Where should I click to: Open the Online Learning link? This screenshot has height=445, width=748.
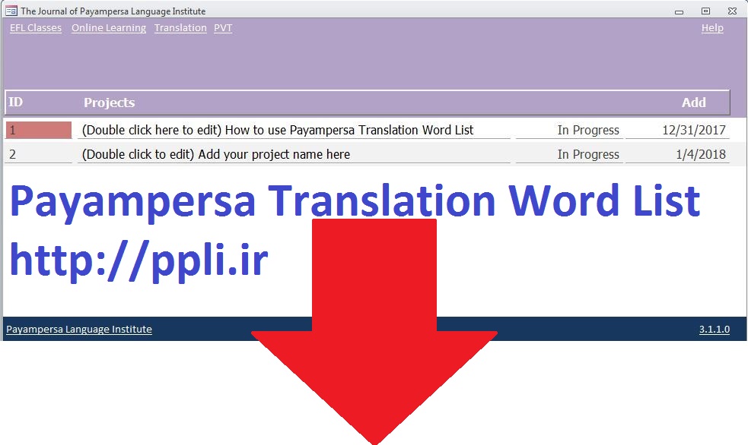pos(109,28)
